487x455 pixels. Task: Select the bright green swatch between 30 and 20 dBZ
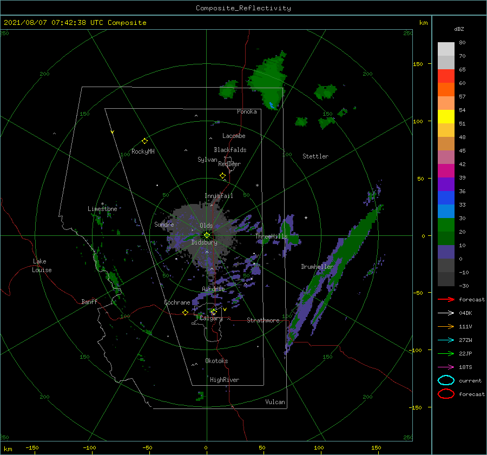(446, 225)
